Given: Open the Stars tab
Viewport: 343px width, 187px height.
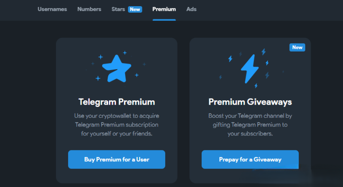Looking at the screenshot, I should tap(118, 9).
